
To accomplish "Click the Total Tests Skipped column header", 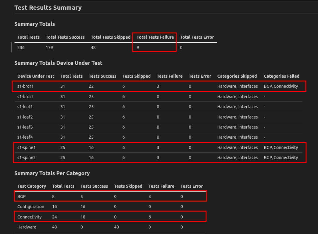I will [x=110, y=37].
